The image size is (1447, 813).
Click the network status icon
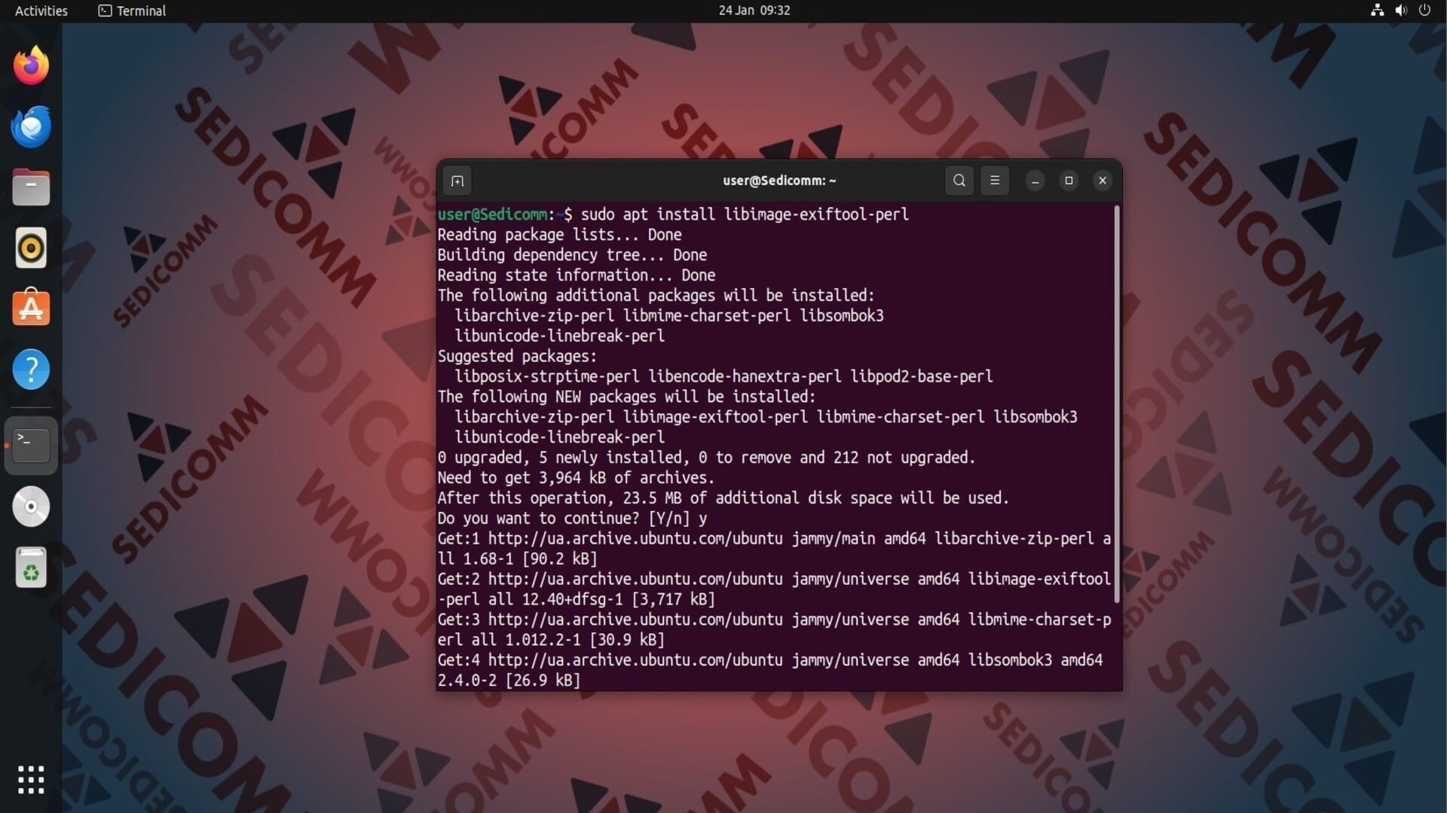point(1377,11)
